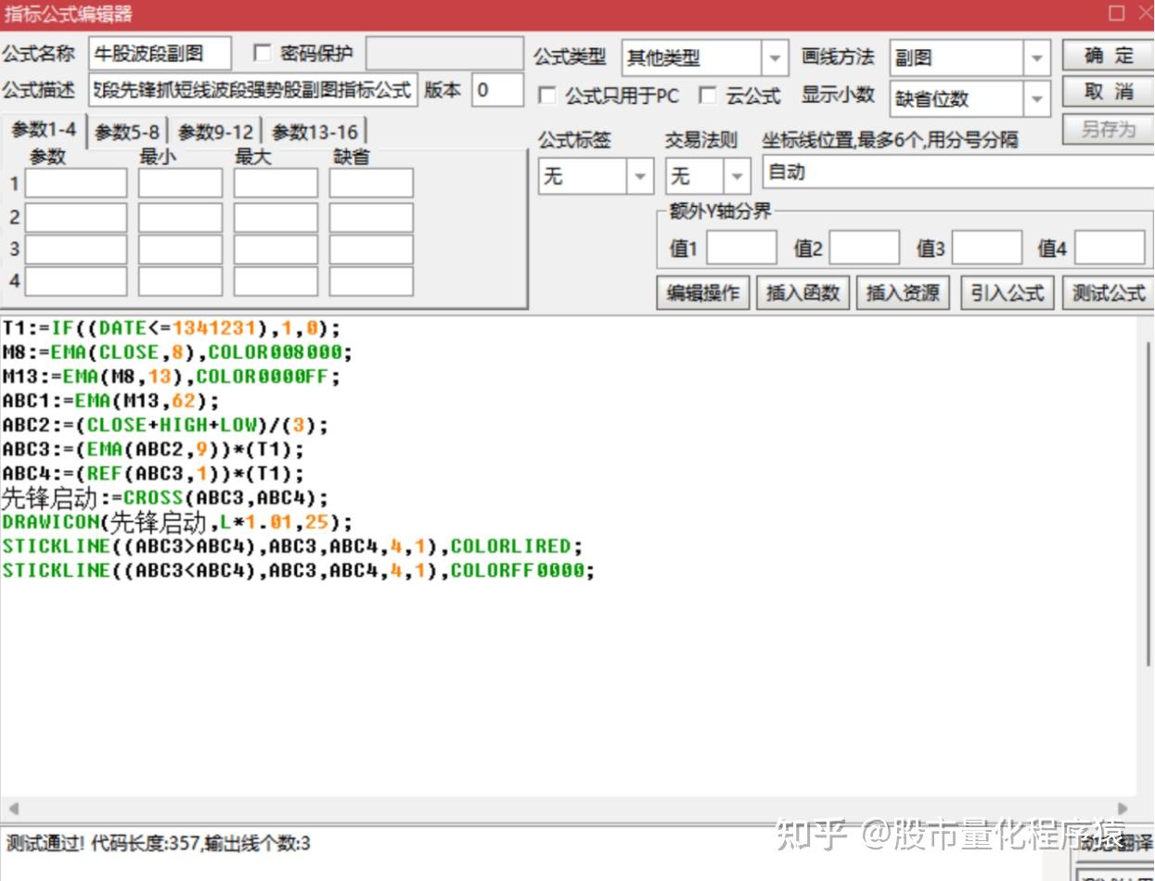Close the 指标公式编辑器 window
The height and width of the screenshot is (881, 1155).
coord(1145,13)
